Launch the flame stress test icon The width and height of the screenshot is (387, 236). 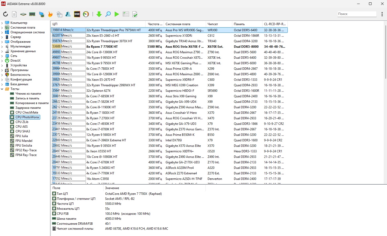(x=50, y=14)
